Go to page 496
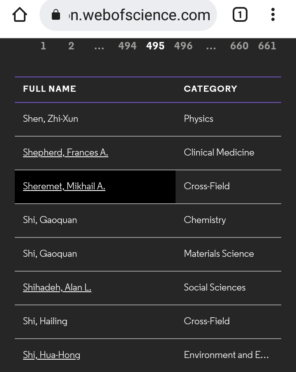296x372 pixels. 183,46
